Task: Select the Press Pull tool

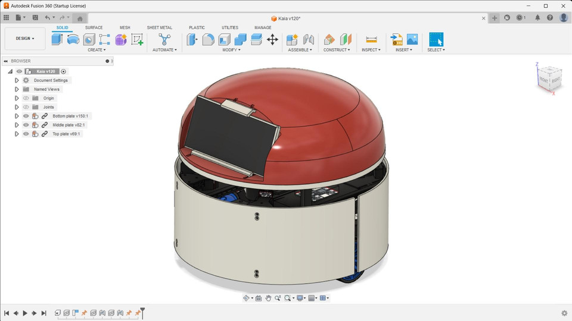Action: click(192, 39)
